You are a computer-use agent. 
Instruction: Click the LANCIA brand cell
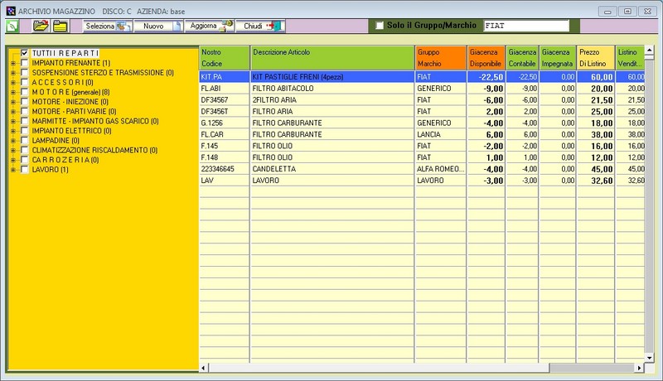(441, 134)
